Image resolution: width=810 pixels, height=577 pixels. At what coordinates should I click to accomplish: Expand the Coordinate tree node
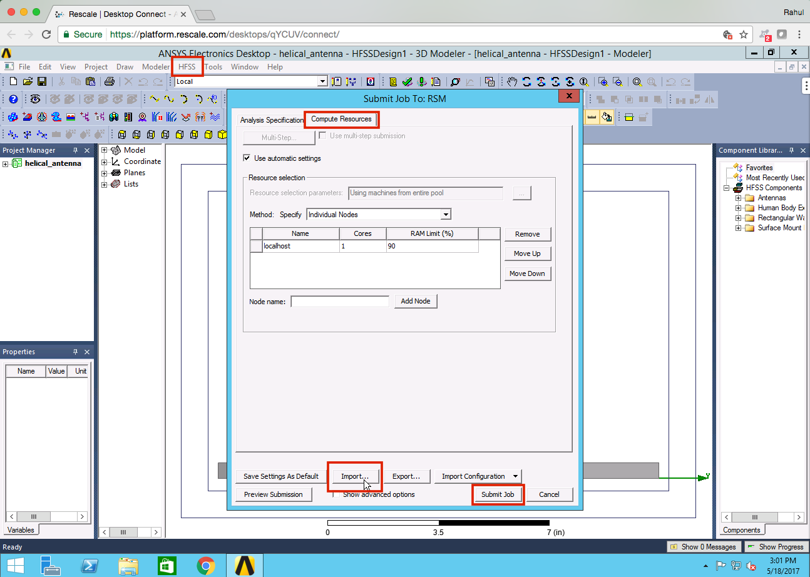click(105, 161)
